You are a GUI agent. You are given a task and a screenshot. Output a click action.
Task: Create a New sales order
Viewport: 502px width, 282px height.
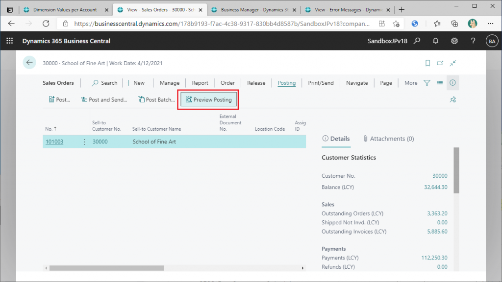coord(135,83)
